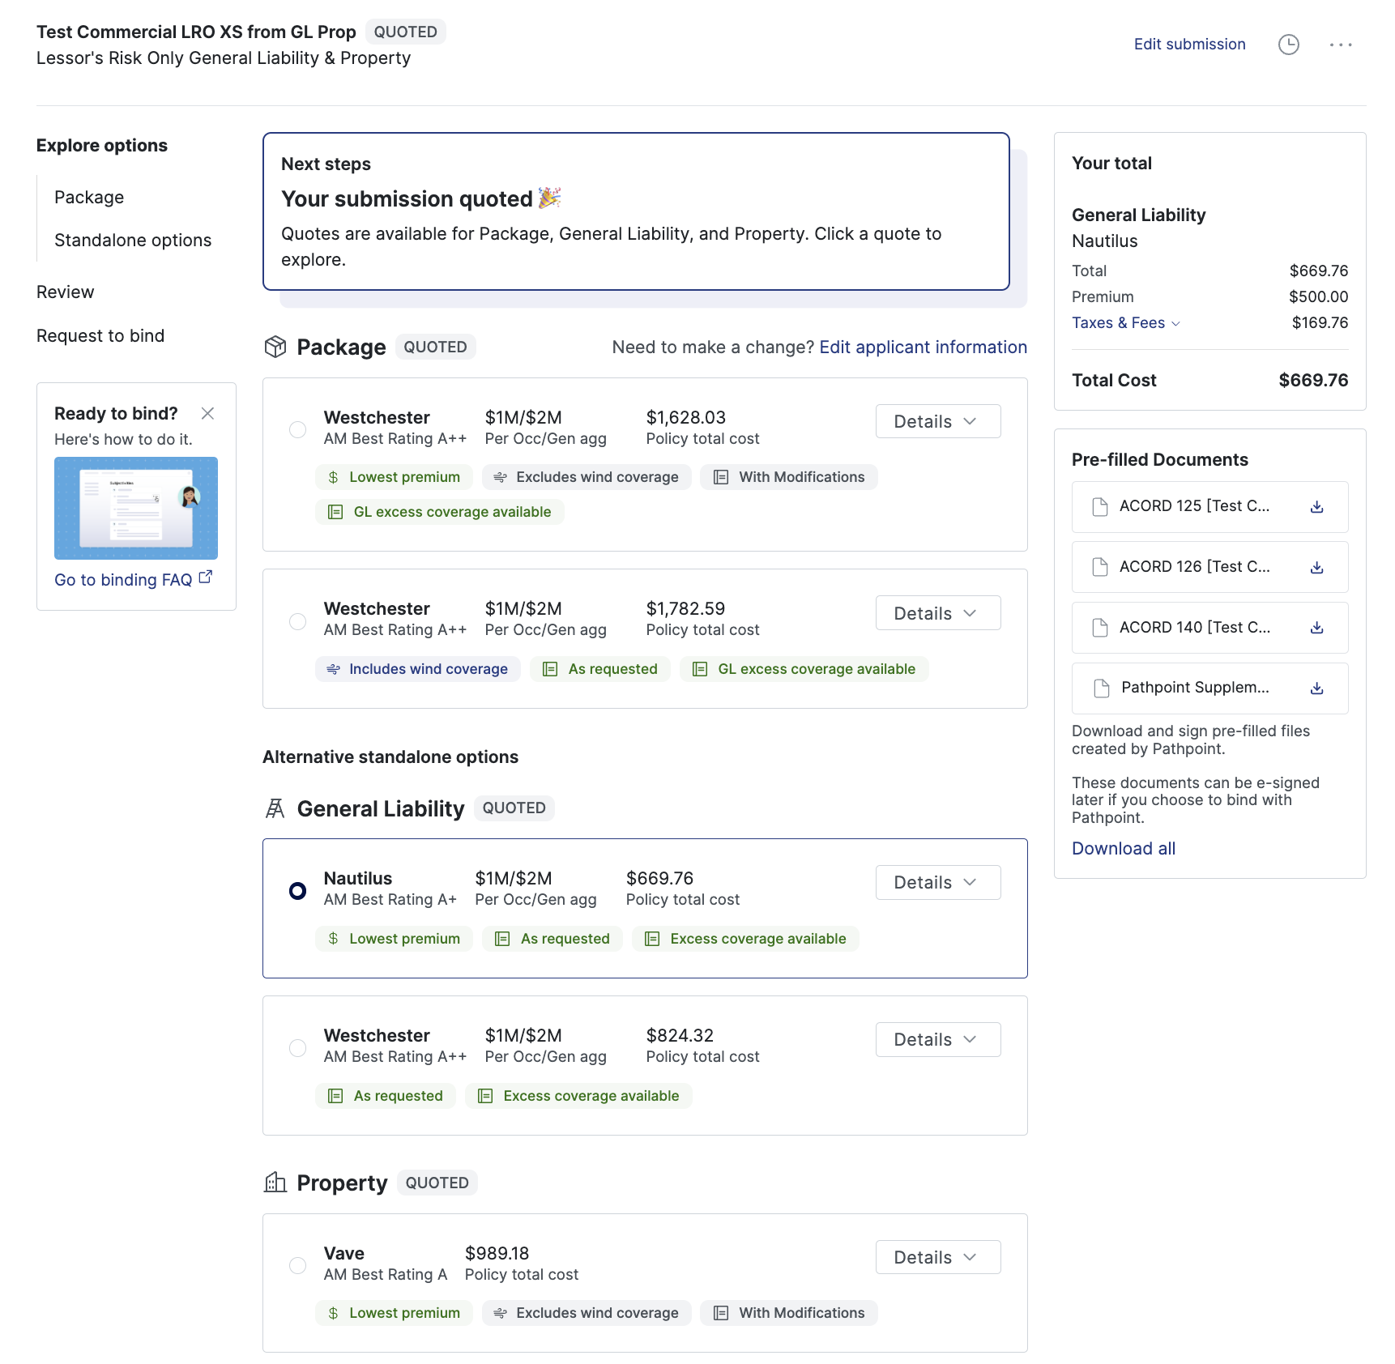Expand the Taxes & Fees breakdown
Screen dimensions: 1395x1364
[1126, 323]
